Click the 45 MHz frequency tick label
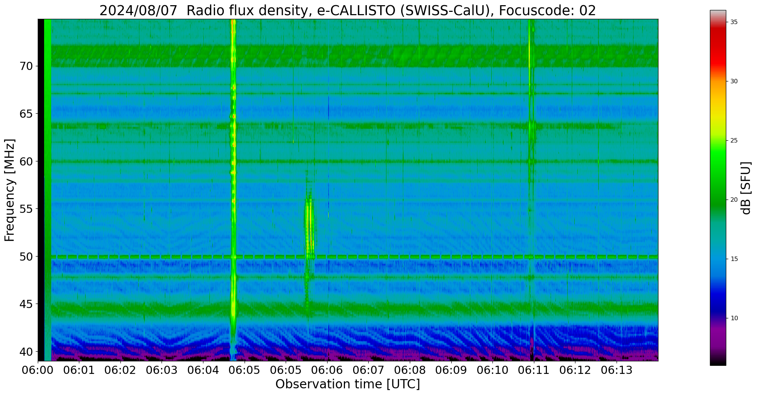Image resolution: width=757 pixels, height=395 pixels. [x=26, y=304]
